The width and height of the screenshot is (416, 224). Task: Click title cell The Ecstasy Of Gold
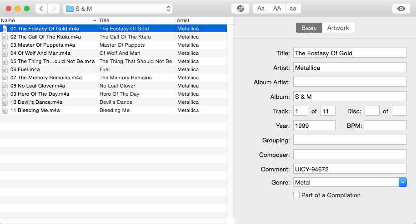click(124, 29)
